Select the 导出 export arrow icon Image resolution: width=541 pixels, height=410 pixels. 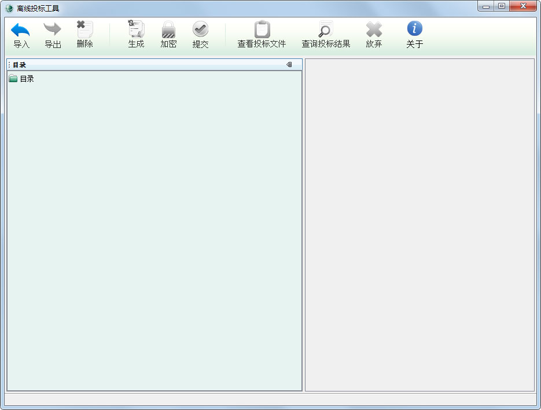(53, 29)
